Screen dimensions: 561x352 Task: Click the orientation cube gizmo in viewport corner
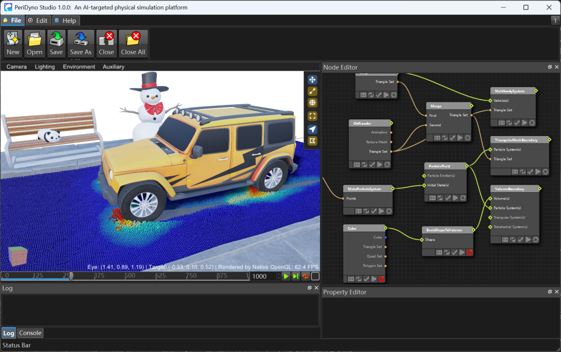(18, 256)
